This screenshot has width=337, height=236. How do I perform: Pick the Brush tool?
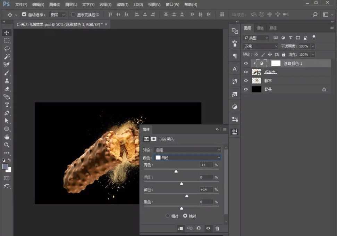(7, 73)
